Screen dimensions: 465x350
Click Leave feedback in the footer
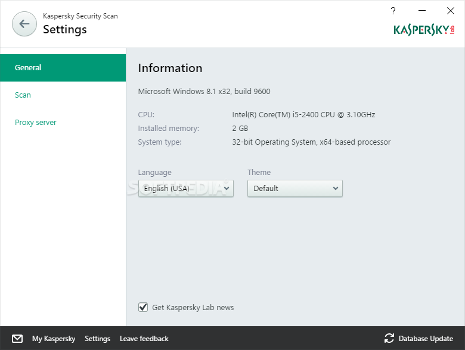pyautogui.click(x=144, y=339)
